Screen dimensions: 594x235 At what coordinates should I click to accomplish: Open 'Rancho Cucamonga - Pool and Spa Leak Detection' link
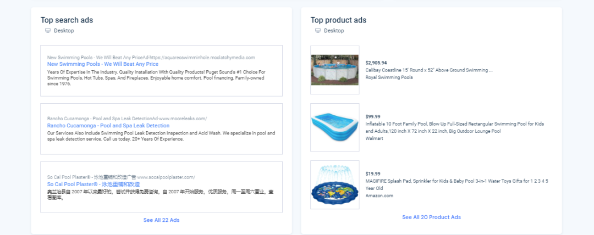pyautogui.click(x=108, y=126)
